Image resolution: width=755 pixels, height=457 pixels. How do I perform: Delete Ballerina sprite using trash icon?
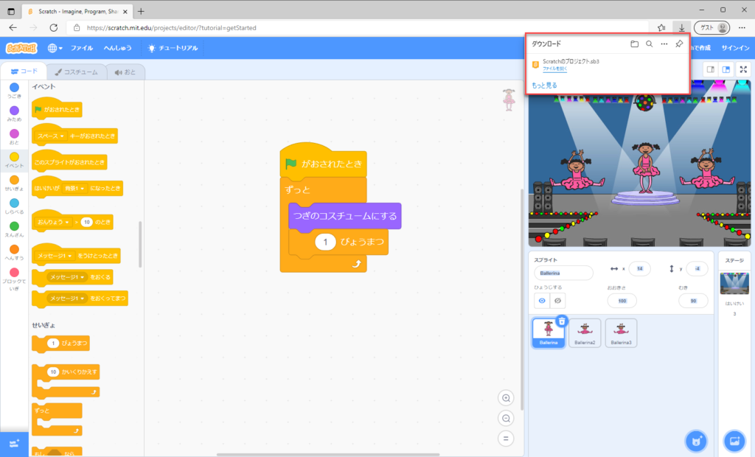coord(562,321)
